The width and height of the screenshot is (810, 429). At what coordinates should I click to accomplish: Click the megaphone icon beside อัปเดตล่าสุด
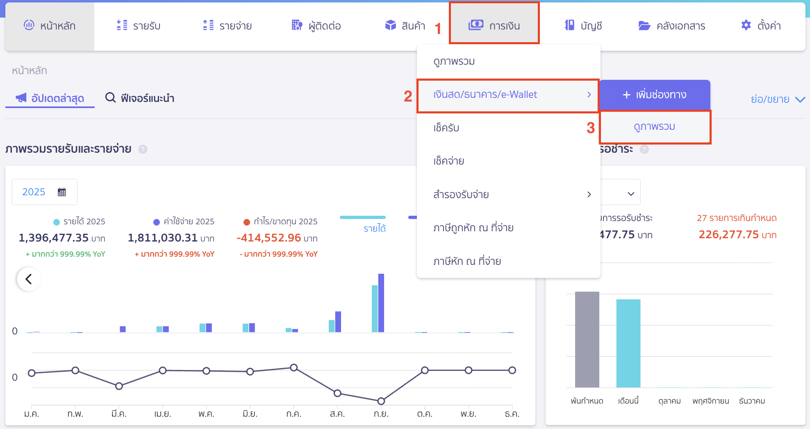click(21, 98)
